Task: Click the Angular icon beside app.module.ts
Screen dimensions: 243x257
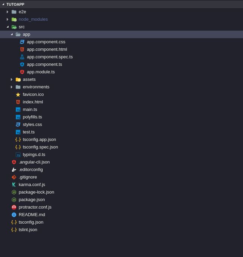Action: pyautogui.click(x=22, y=72)
